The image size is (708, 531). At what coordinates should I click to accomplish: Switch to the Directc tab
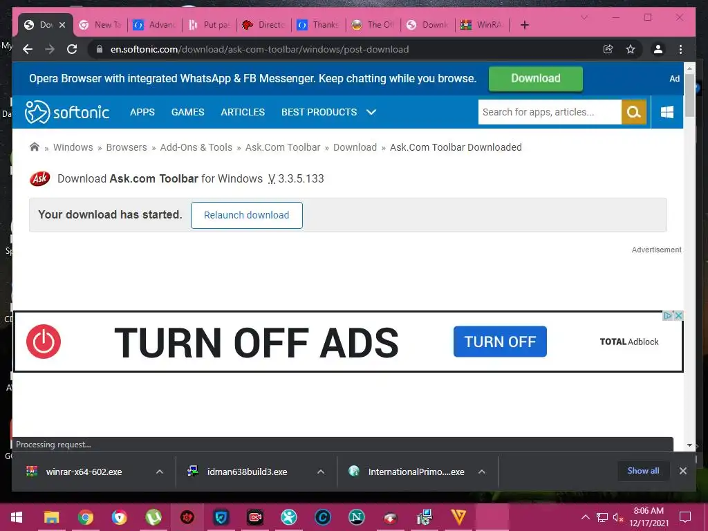[265, 25]
